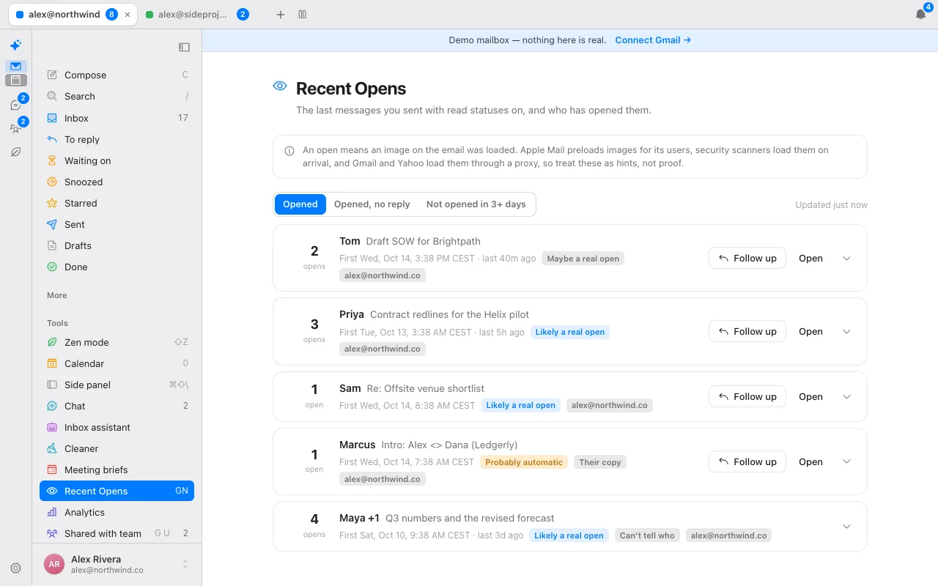The width and height of the screenshot is (938, 586).
Task: Open Priya's Contract redlines email
Action: coord(810,331)
